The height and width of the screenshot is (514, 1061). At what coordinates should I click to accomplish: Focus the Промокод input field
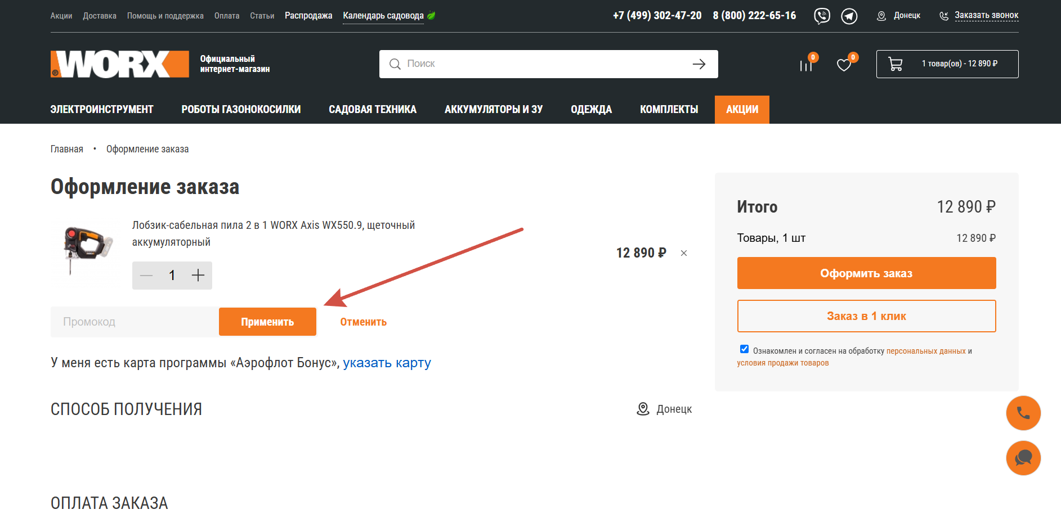click(x=135, y=322)
